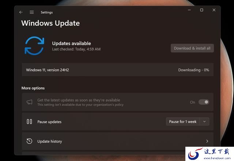The image size is (234, 161).
Task: Click the pause icon beside Pause updates
Action: point(29,121)
